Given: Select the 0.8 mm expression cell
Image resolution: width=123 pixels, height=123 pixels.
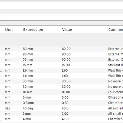Looking at the screenshot, I should click(42, 103).
